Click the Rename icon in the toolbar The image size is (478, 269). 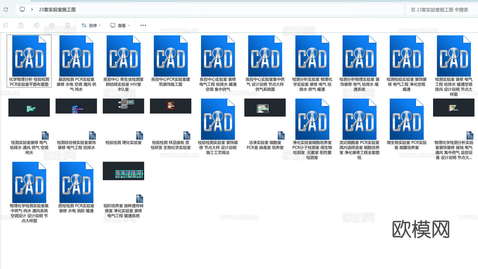[36, 25]
